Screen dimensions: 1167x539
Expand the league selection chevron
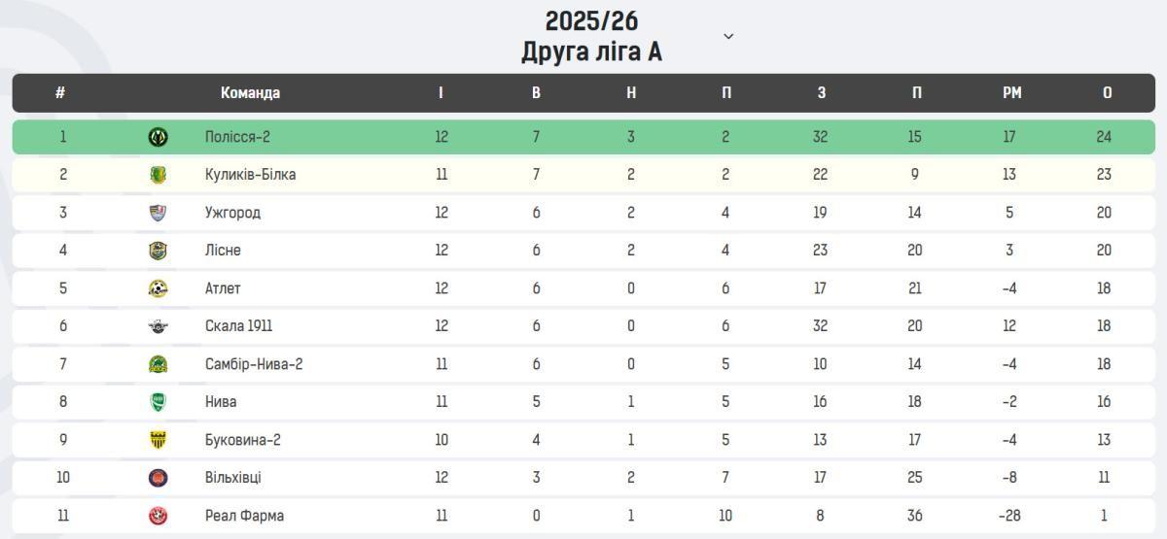728,37
